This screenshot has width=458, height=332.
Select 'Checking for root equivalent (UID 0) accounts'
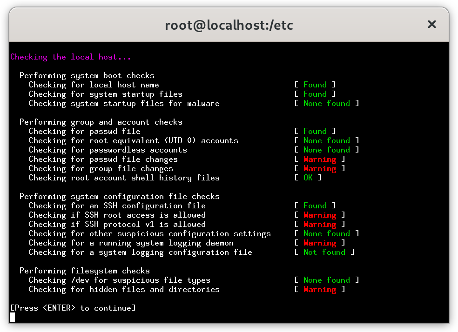coord(134,140)
